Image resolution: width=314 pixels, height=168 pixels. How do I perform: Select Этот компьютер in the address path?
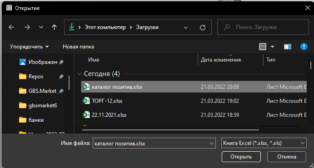click(x=105, y=27)
